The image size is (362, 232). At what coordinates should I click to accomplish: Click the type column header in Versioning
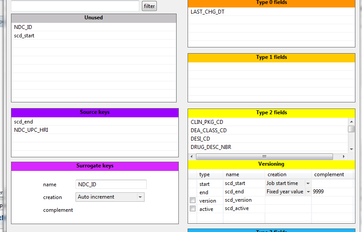[x=210, y=174]
